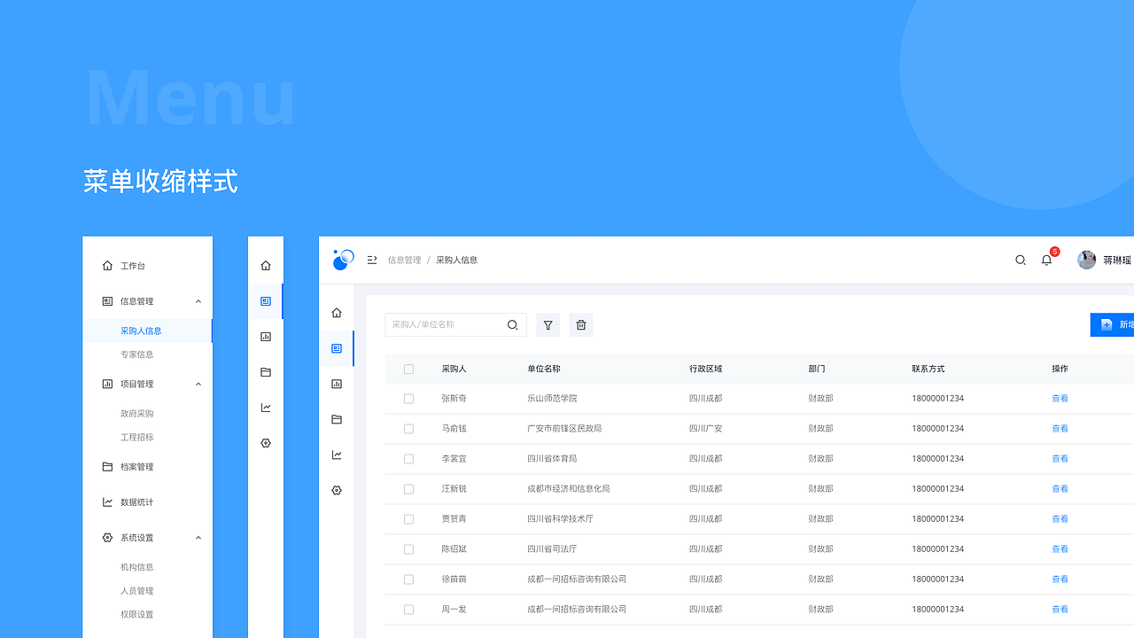
Task: Check the box for 李裳宜 row
Action: click(x=408, y=459)
